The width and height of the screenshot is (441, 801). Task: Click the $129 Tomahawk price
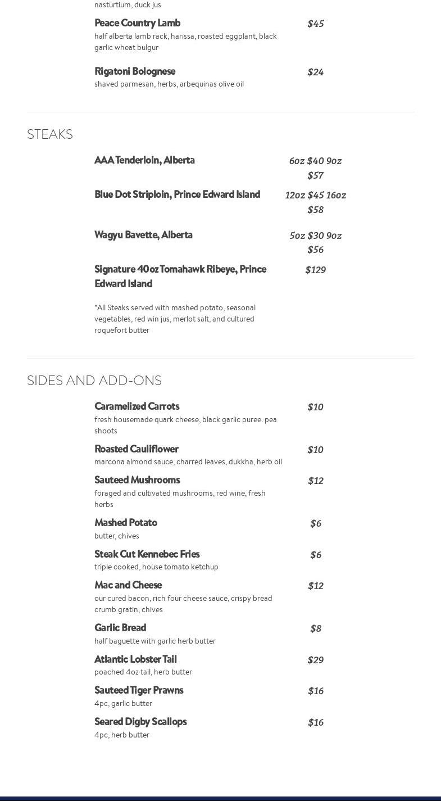[x=315, y=270]
